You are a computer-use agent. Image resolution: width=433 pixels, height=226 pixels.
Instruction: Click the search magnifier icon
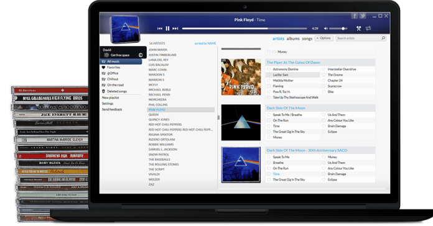[x=383, y=38]
